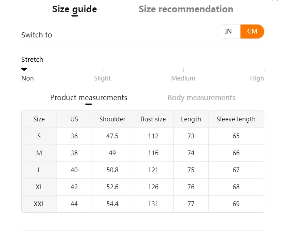Show Body measurements table
This screenshot has width=283, height=231.
201,97
